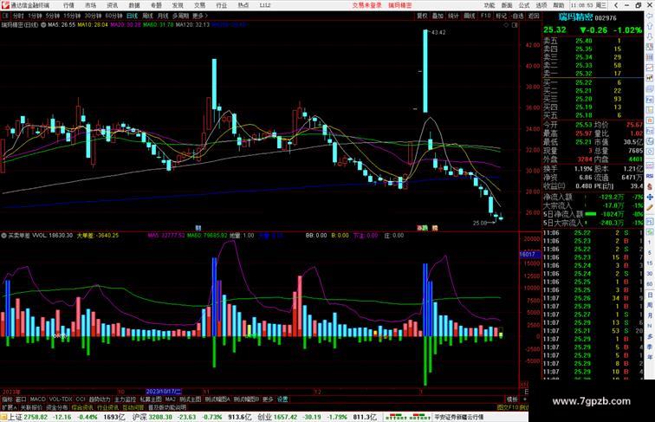This screenshot has height=422, width=655.
Task: Switch sub-chart to VOL-TDX indicator
Action: (61, 399)
